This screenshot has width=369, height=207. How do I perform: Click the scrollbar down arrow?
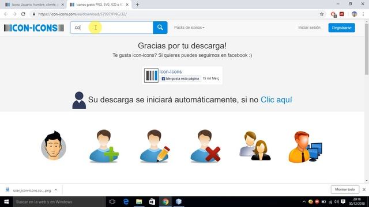pyautogui.click(x=367, y=181)
